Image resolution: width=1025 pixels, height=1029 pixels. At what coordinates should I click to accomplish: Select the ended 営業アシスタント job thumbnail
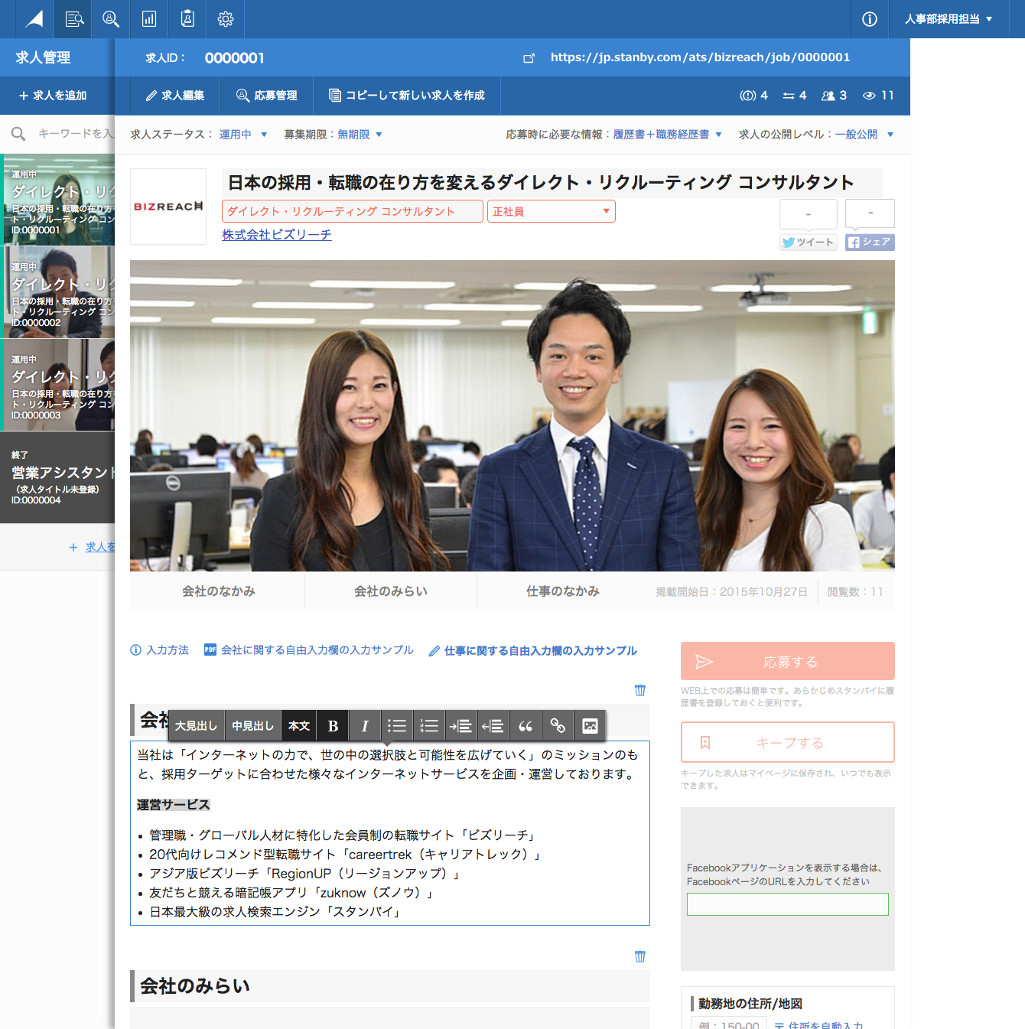(x=57, y=477)
